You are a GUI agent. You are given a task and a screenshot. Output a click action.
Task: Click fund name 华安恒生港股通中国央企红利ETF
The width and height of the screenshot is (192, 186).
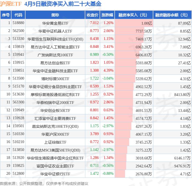coord(55,158)
